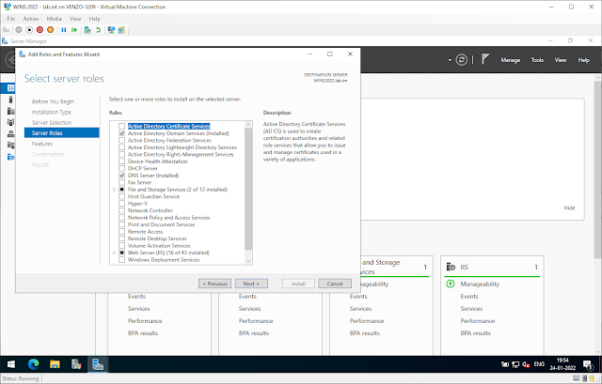Open the Media menu in VM Connection
Image resolution: width=602 pixels, height=384 pixels.
[x=55, y=19]
